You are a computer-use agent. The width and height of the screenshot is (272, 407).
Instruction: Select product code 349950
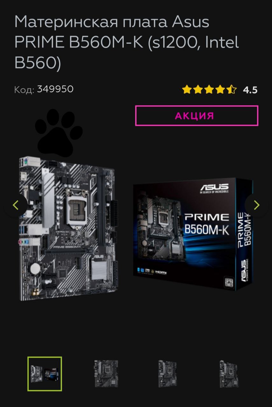coord(55,89)
